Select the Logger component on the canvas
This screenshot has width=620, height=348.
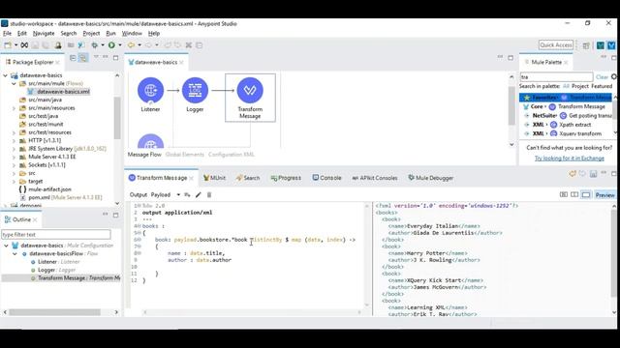click(195, 90)
